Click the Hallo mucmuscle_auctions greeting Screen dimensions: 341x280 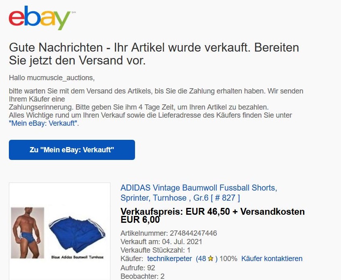click(52, 78)
